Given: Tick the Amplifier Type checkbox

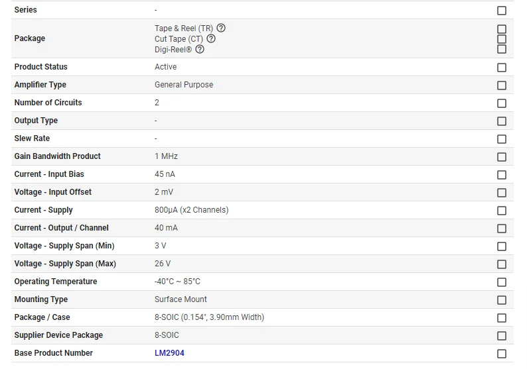Looking at the screenshot, I should point(502,85).
